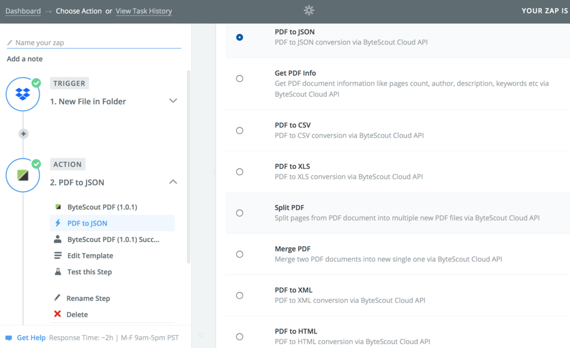The height and width of the screenshot is (348, 570).
Task: Click 'PDF to JSON conversion via ByteScout Cloud API' description
Action: tap(351, 42)
